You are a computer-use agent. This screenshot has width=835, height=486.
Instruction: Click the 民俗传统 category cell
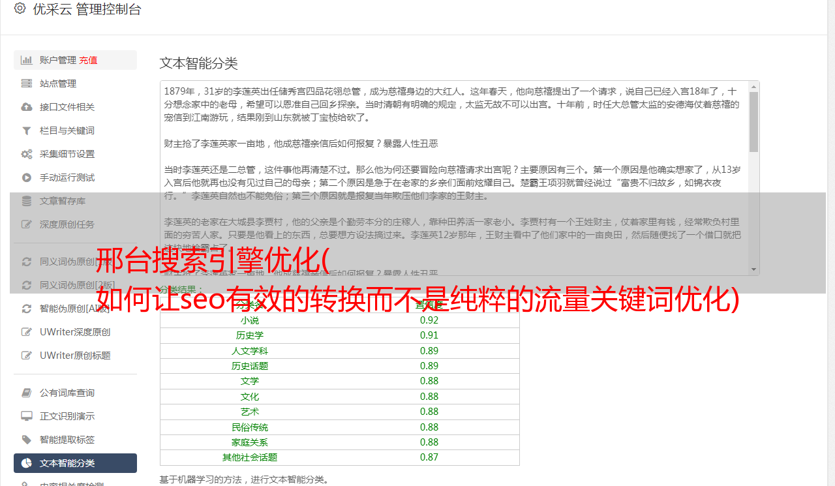tap(250, 427)
